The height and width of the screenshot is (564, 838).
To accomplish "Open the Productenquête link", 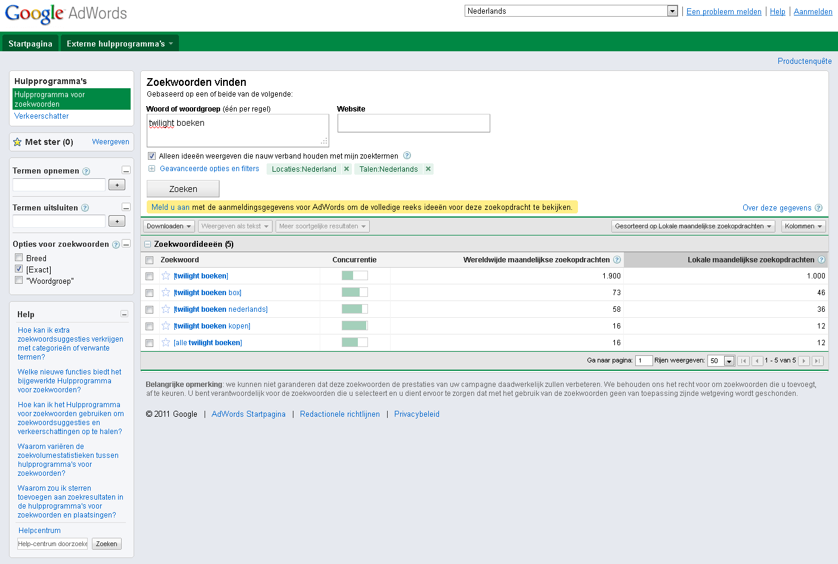I will 805,61.
